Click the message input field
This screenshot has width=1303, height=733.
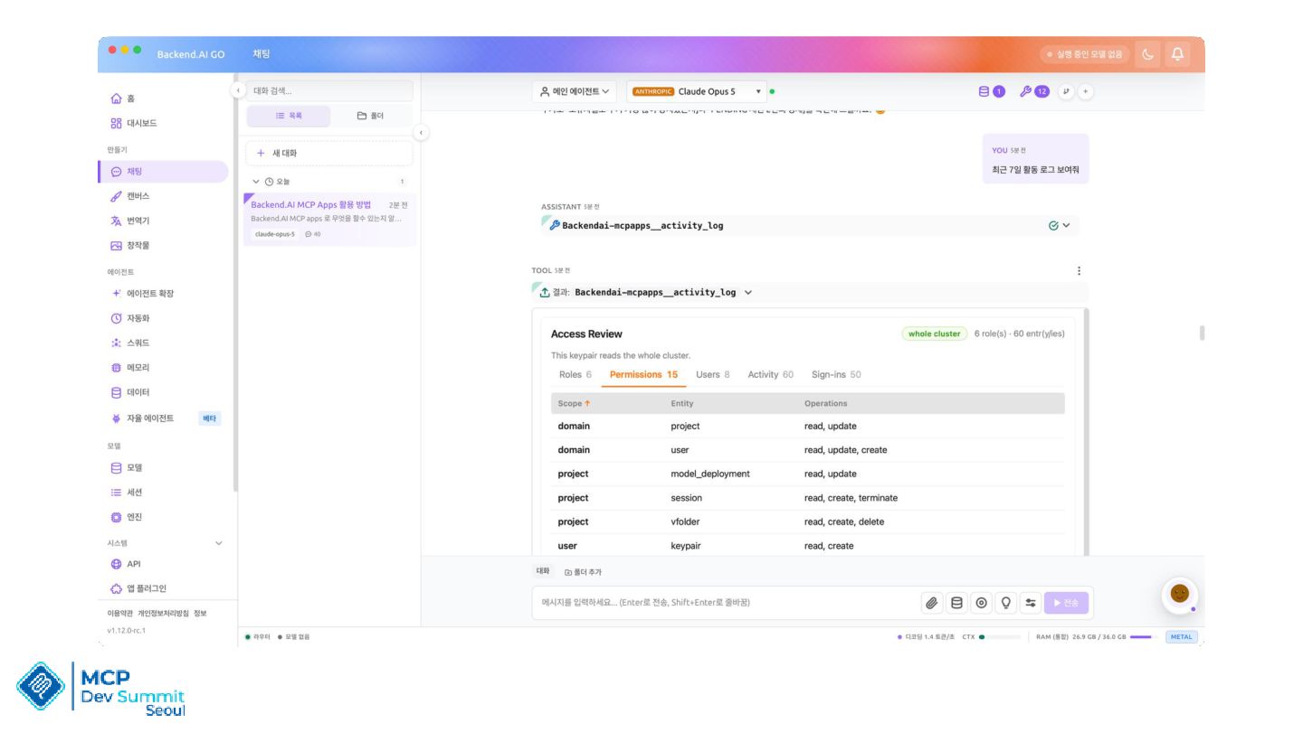tap(724, 603)
